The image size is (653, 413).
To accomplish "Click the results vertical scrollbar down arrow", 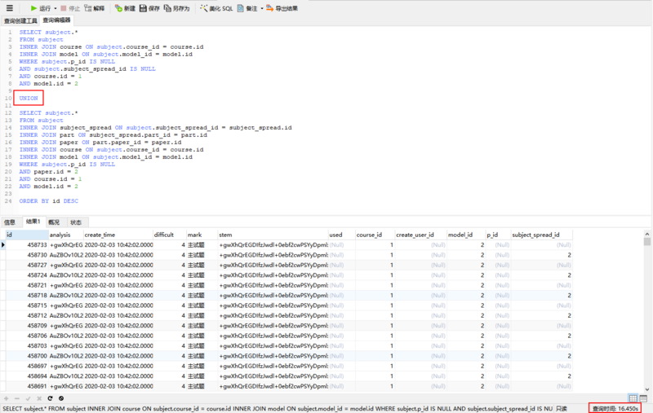I will click(646, 389).
